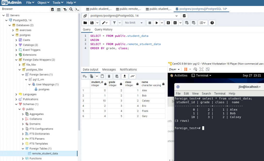Click VMware full screen icon
The image size is (264, 161).
(201, 69)
